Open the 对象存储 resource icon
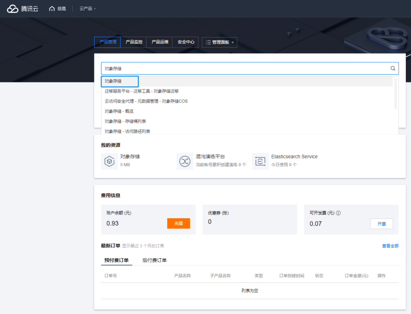 coord(109,161)
